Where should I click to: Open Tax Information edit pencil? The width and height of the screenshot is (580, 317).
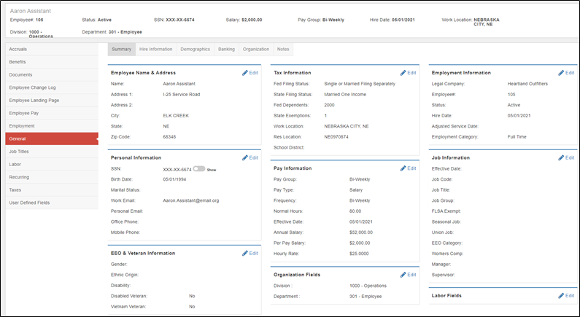point(408,73)
